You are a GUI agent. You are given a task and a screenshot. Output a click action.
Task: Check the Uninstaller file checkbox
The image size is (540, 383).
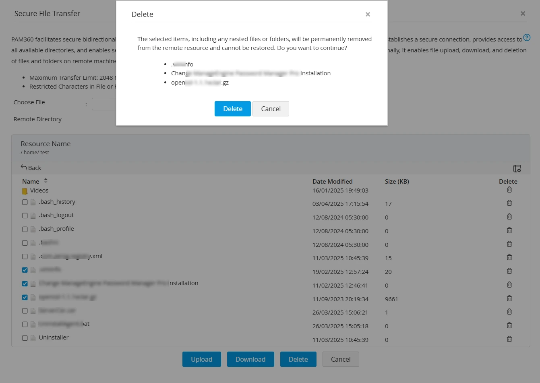(25, 338)
